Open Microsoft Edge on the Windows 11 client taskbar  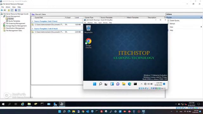129,84
